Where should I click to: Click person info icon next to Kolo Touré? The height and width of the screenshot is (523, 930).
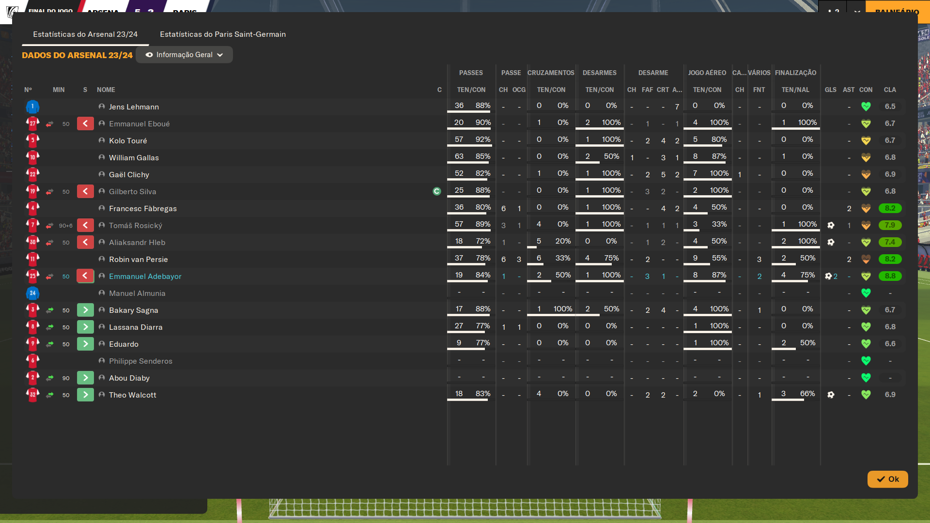coord(102,140)
